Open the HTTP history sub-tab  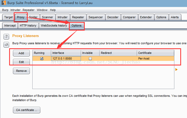[28, 25]
